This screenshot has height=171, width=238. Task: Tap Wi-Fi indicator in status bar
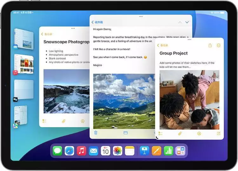pos(212,13)
